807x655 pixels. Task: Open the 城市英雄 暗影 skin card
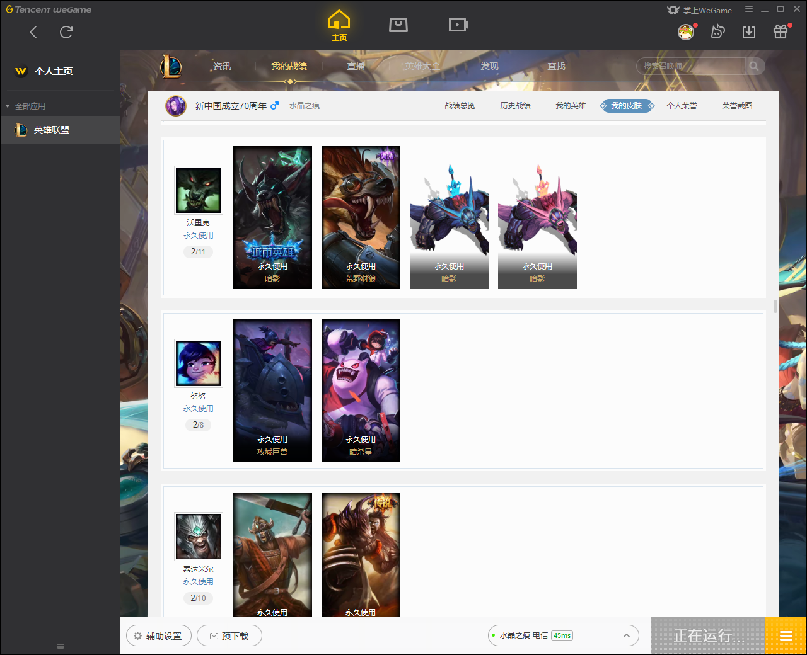click(272, 217)
